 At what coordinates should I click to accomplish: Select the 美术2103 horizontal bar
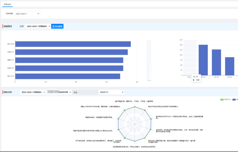tap(68, 76)
